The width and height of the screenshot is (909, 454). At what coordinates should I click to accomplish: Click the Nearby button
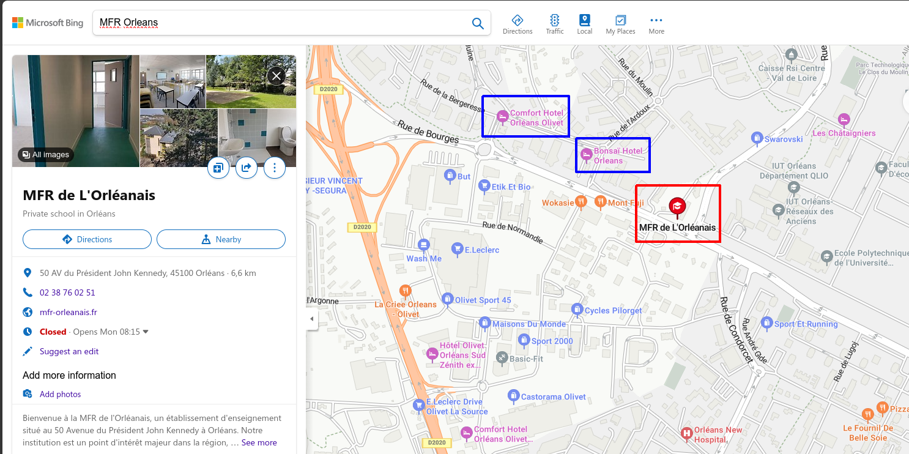tap(221, 239)
